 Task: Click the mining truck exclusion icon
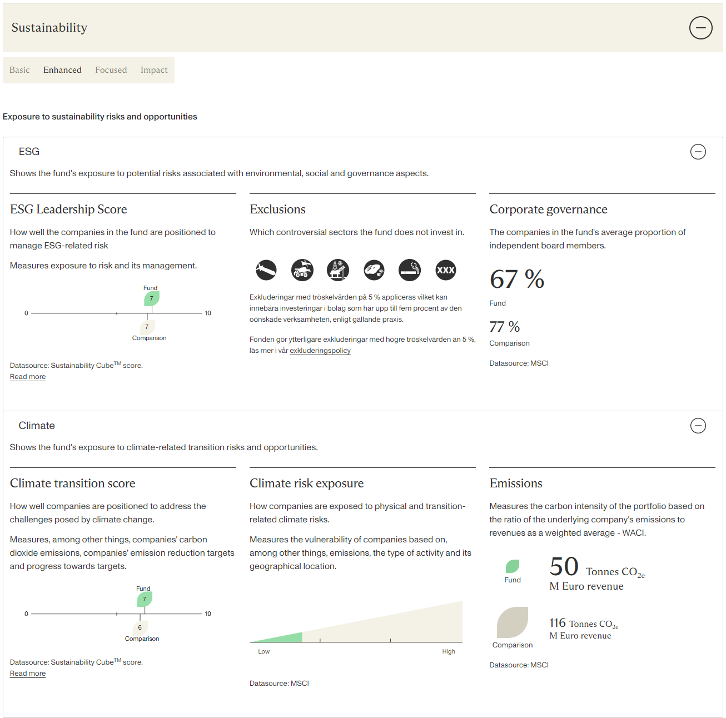pyautogui.click(x=302, y=270)
